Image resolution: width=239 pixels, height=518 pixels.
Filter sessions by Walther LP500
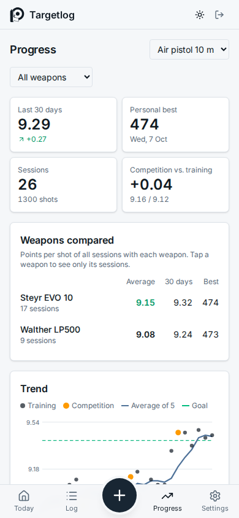click(120, 334)
